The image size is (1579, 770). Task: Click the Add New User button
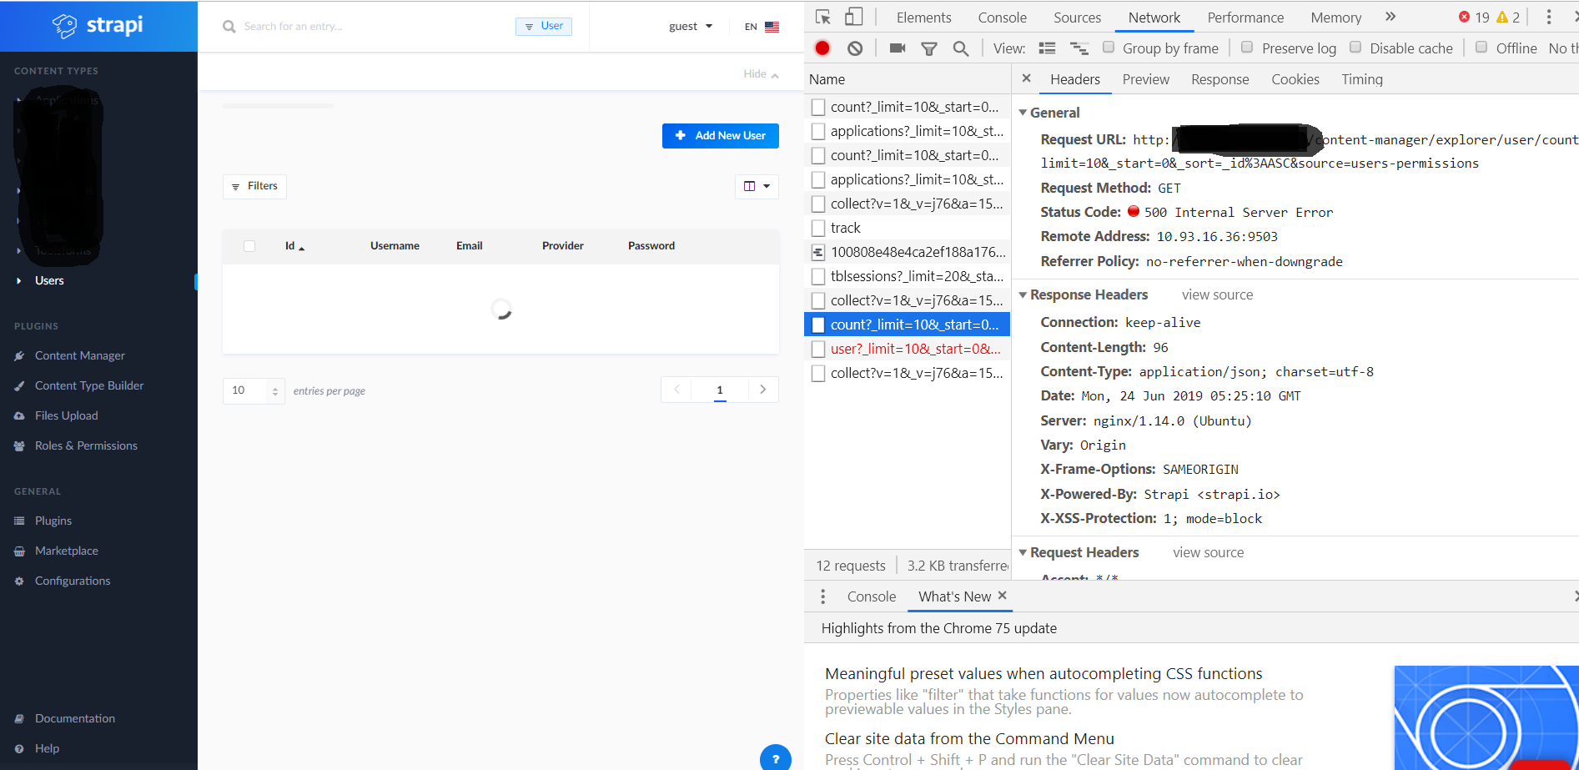[720, 135]
